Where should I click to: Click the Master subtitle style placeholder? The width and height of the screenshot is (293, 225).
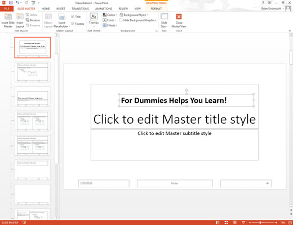tap(175, 145)
